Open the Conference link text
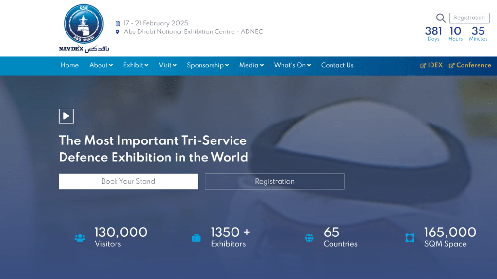 coord(474,65)
